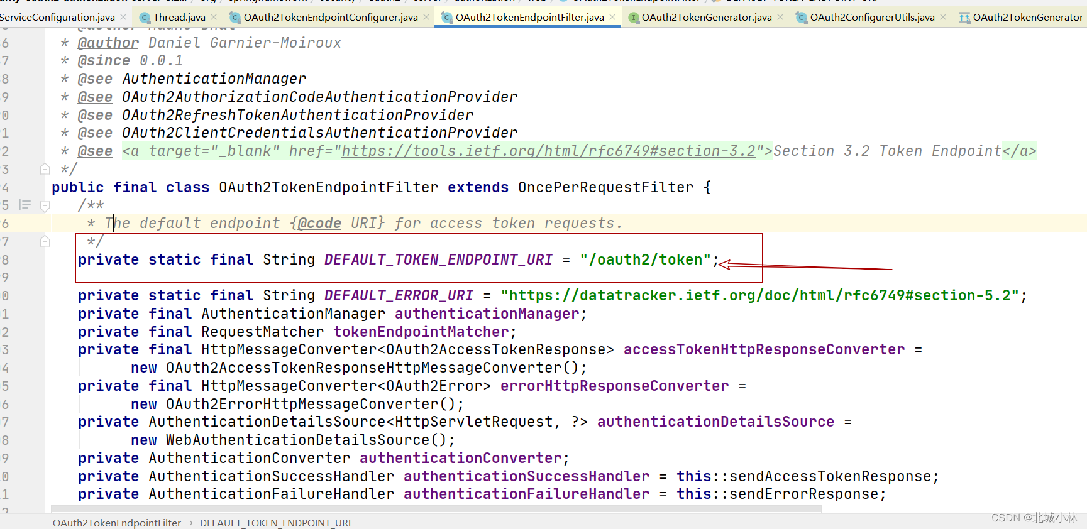Click the authenticationConverter field name

tap(461, 459)
